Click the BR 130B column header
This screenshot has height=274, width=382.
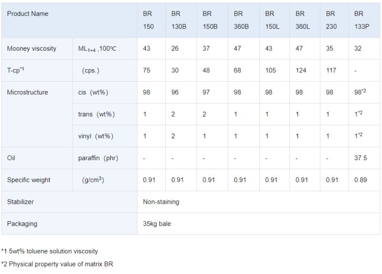178,20
